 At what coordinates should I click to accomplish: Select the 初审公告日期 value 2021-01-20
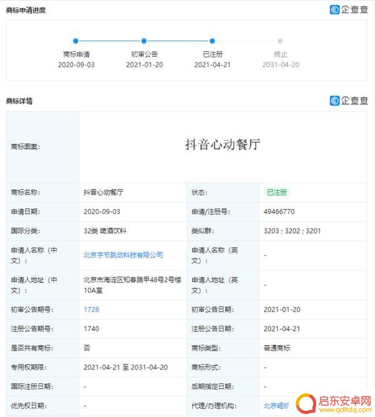tap(282, 310)
